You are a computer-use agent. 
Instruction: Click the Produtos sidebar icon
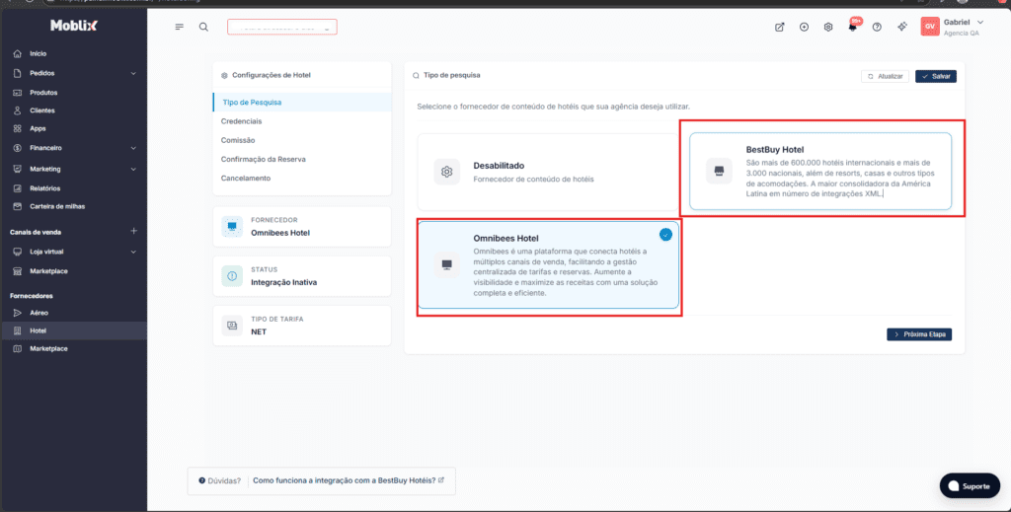[18, 93]
